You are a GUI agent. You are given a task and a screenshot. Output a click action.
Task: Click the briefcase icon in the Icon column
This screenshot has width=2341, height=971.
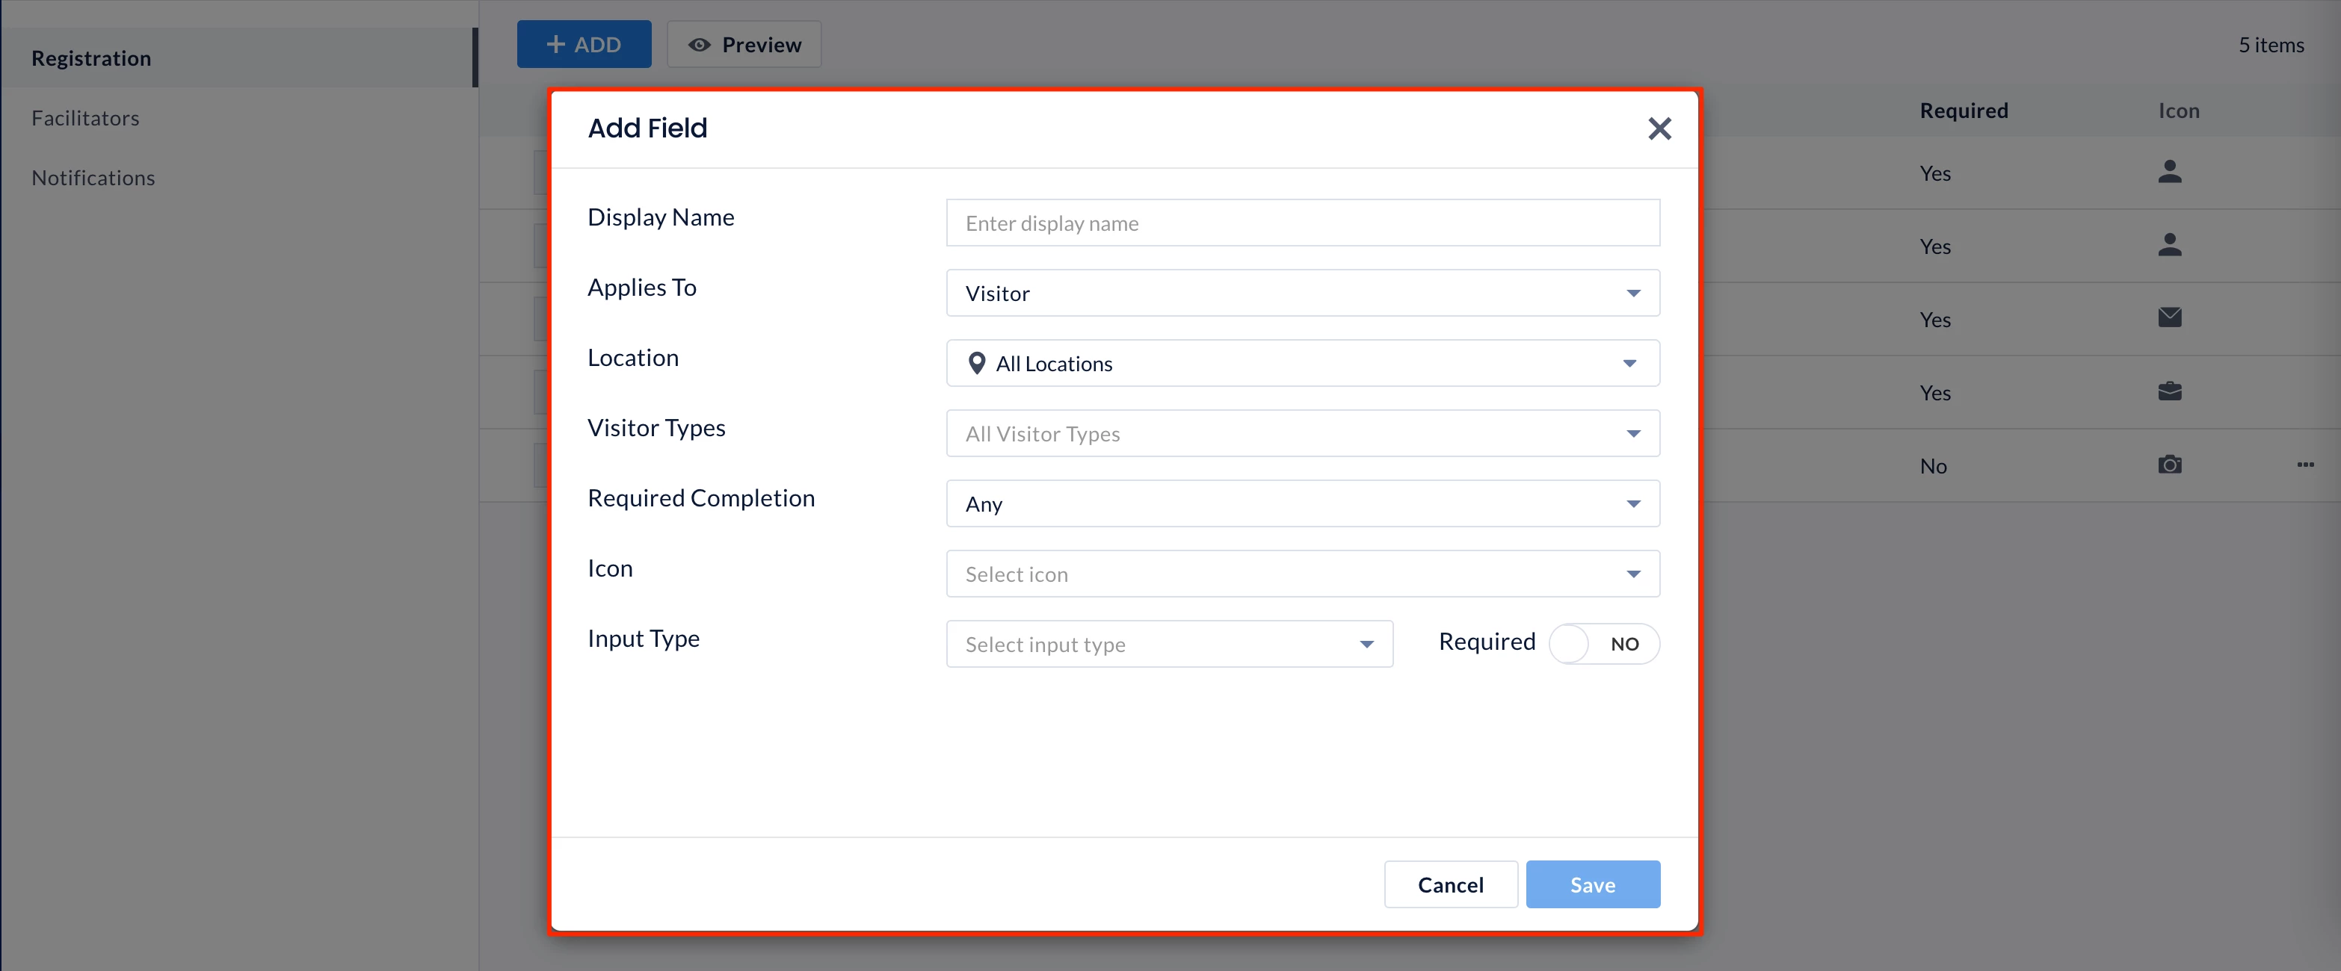(x=2168, y=391)
